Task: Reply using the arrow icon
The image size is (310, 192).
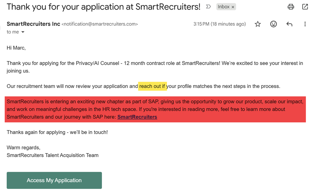Action: [289, 24]
